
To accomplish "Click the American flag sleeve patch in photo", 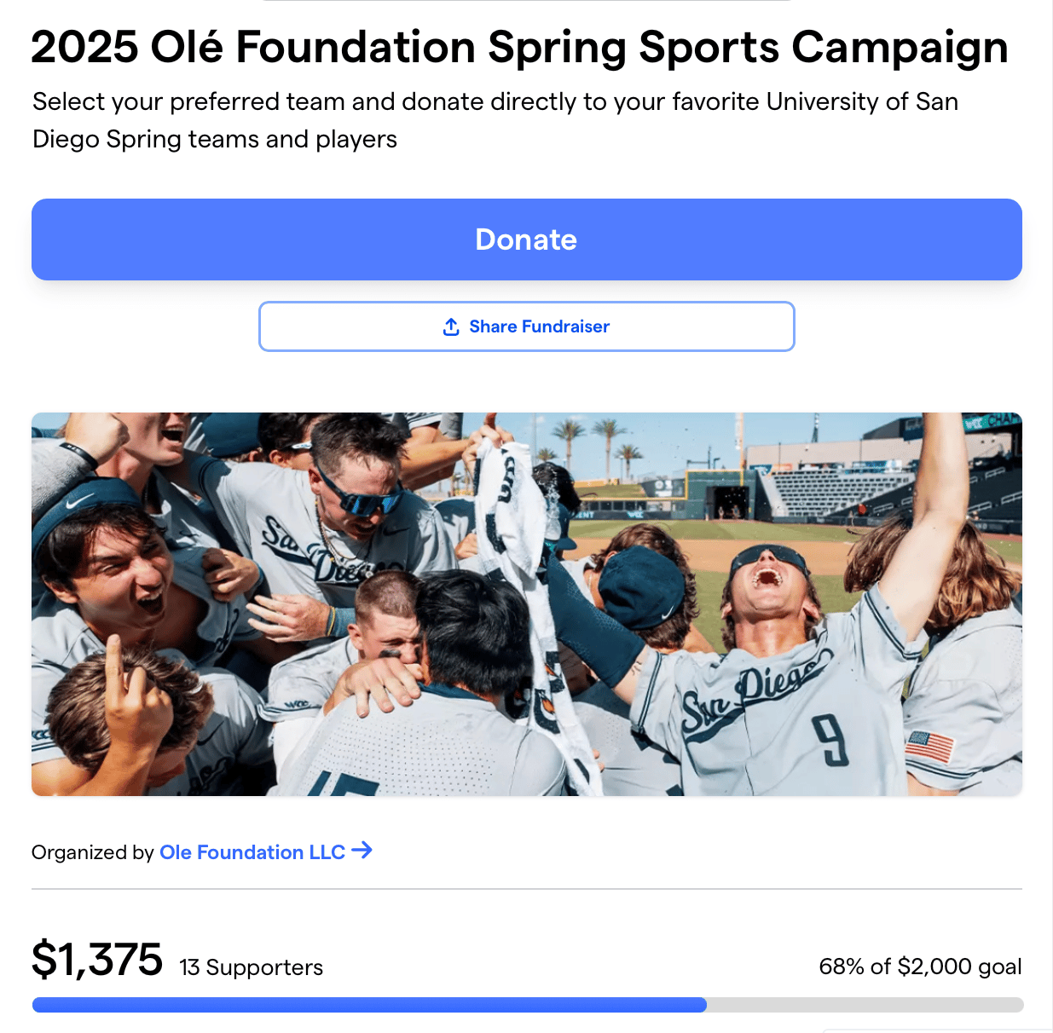I will tap(929, 747).
